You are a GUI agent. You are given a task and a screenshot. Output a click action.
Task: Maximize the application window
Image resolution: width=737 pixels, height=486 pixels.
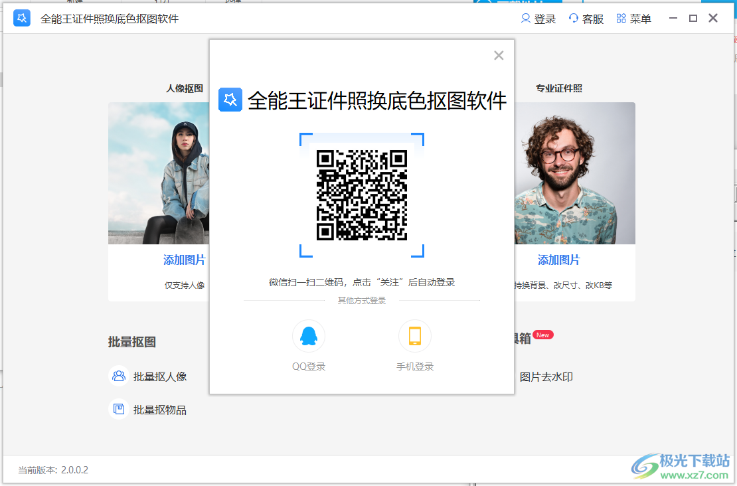coord(693,19)
